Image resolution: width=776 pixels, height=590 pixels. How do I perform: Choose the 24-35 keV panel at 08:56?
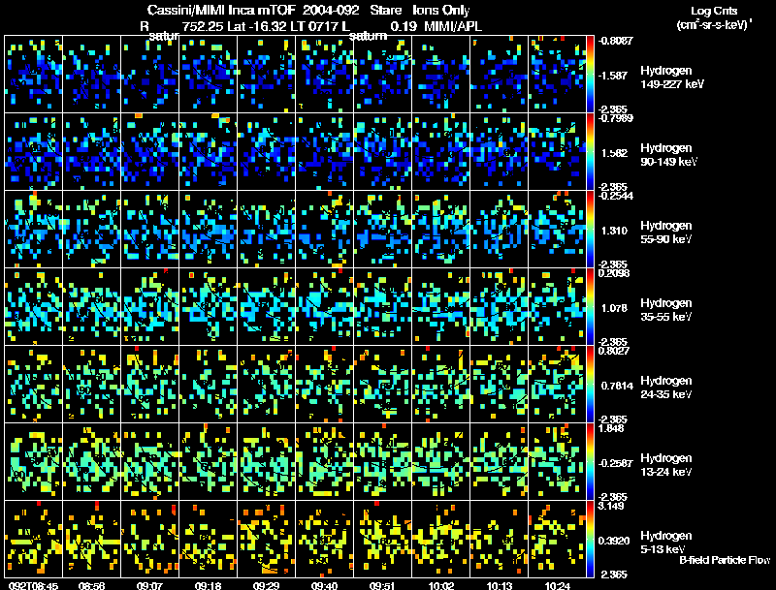(92, 385)
